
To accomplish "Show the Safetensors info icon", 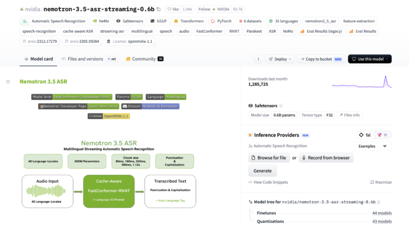I will (281, 106).
